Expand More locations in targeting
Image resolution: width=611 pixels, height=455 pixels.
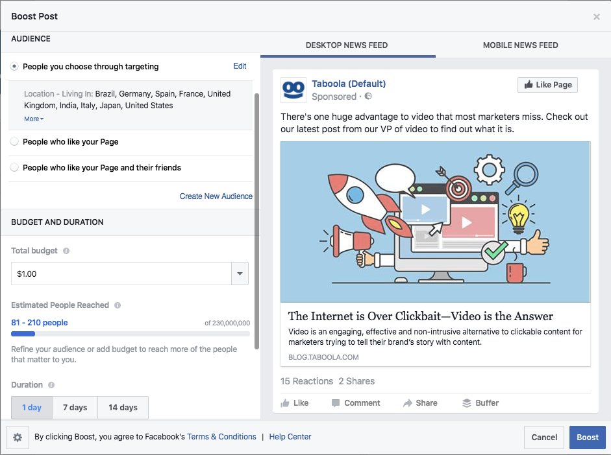point(34,119)
